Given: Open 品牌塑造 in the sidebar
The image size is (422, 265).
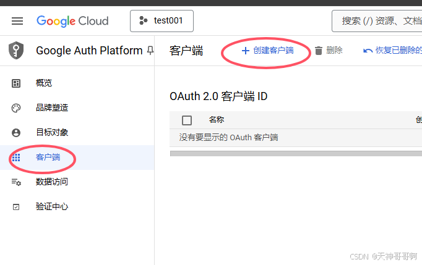Looking at the screenshot, I should (77, 107).
